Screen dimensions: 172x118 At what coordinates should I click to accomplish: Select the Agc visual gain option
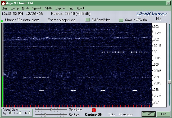pyautogui.click(x=10, y=113)
